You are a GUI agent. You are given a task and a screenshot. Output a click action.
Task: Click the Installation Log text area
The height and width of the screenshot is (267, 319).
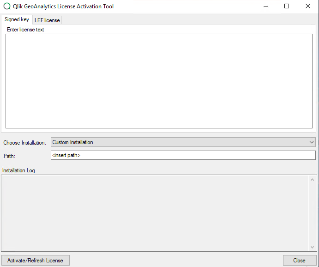point(156,213)
